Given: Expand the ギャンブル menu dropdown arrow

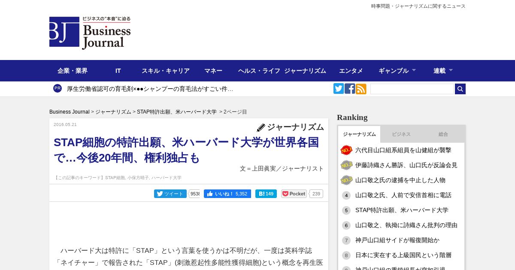Looking at the screenshot, I should [x=414, y=70].
